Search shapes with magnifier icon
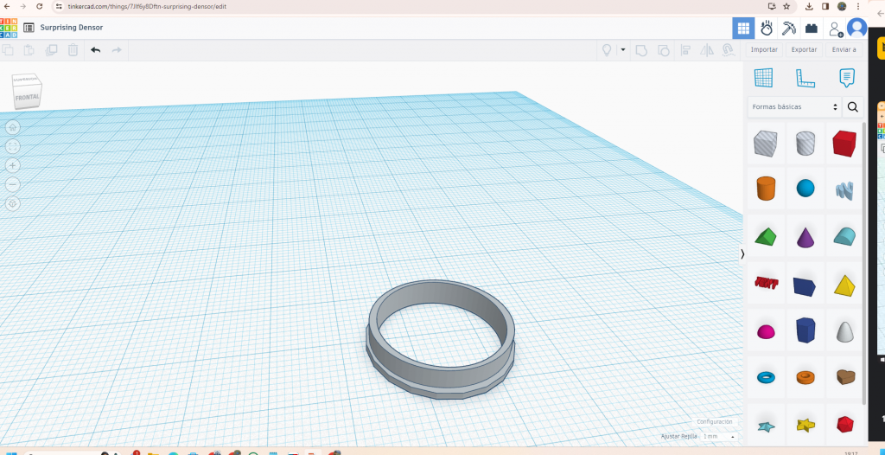 tap(853, 107)
